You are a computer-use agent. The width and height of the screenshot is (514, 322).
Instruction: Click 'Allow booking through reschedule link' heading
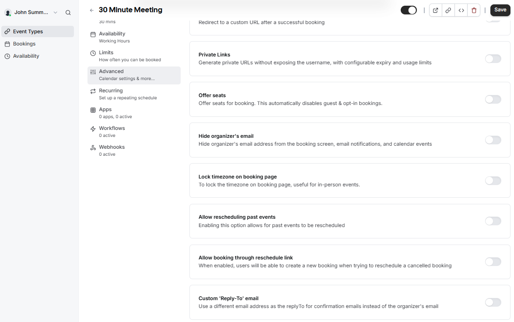click(x=246, y=258)
